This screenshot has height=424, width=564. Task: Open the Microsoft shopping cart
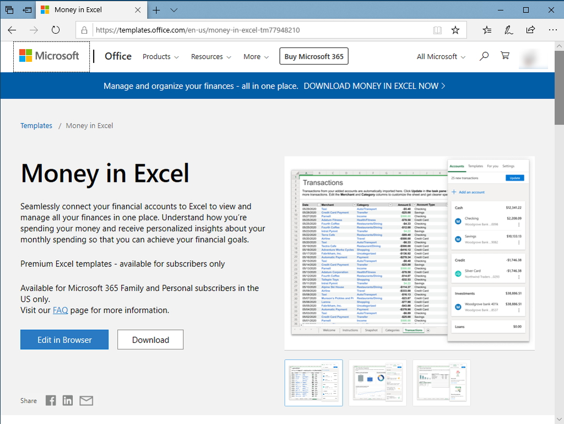point(505,56)
